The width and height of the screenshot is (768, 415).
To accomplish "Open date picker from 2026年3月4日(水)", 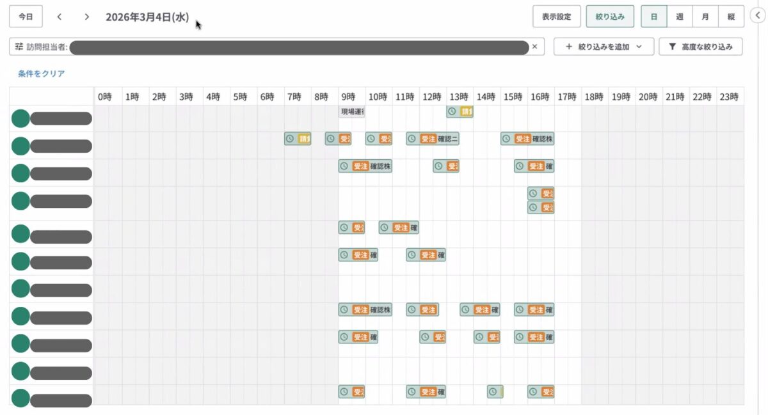I will coord(147,17).
